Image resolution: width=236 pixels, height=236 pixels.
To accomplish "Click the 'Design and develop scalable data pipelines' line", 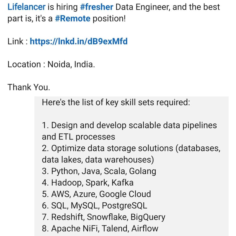I will coord(129,125).
